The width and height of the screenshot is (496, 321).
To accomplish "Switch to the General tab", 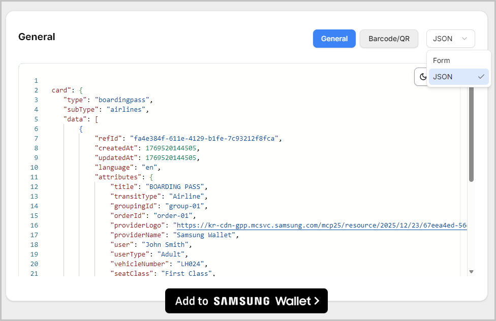I will [334, 39].
